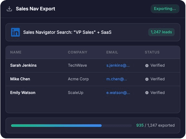The width and height of the screenshot is (186, 139).
Task: Click the Exporting... status button
Action: [x=165, y=9]
